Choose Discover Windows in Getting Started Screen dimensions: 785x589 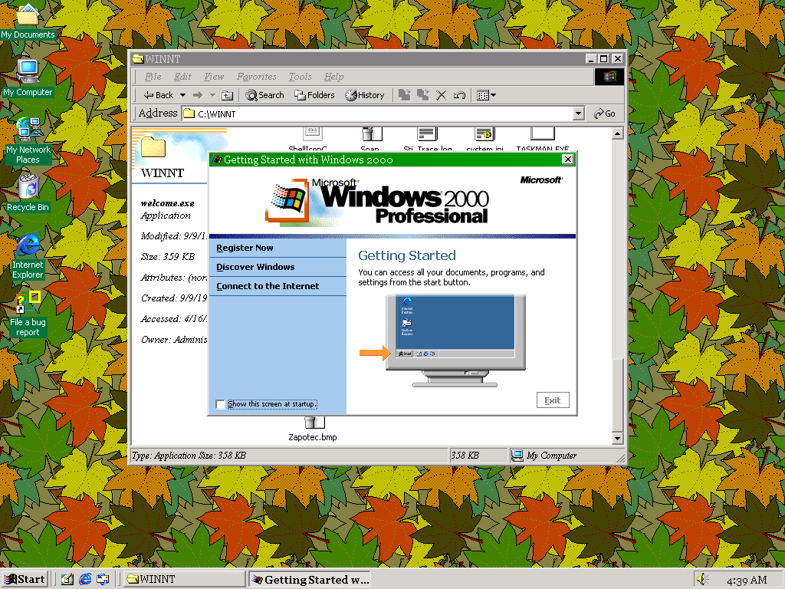point(255,267)
